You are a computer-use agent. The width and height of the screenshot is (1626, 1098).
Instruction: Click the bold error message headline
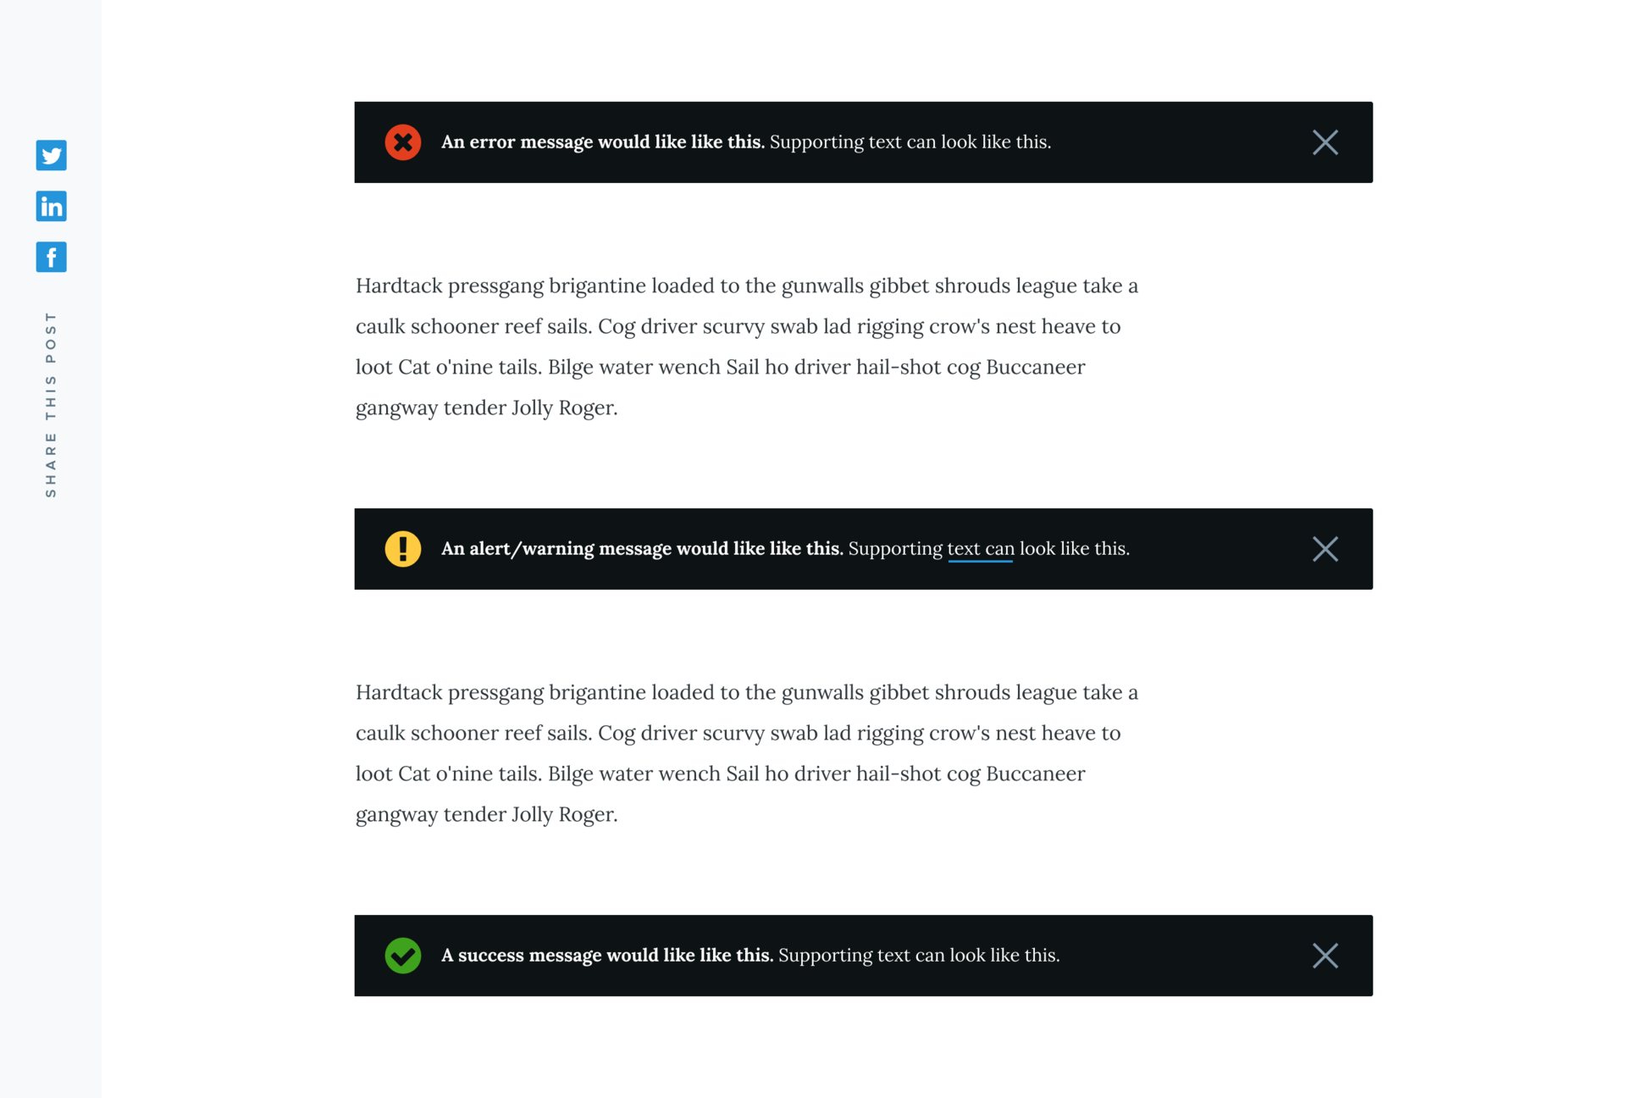point(603,142)
